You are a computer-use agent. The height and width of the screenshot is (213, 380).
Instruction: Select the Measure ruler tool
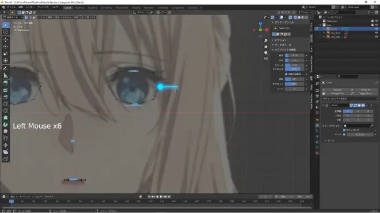[x=6, y=76]
